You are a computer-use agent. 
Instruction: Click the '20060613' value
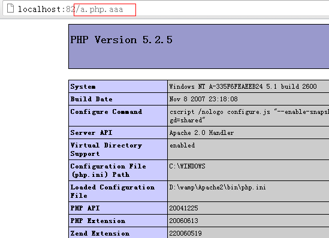pyautogui.click(x=183, y=221)
